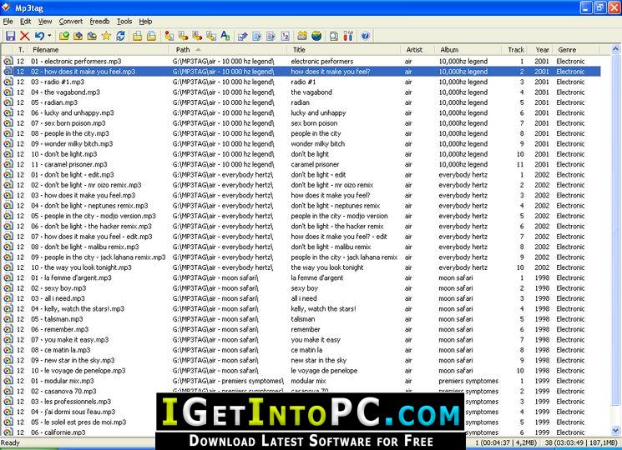Open the Convert menu
Viewport: 622px width, 450px height.
(71, 22)
